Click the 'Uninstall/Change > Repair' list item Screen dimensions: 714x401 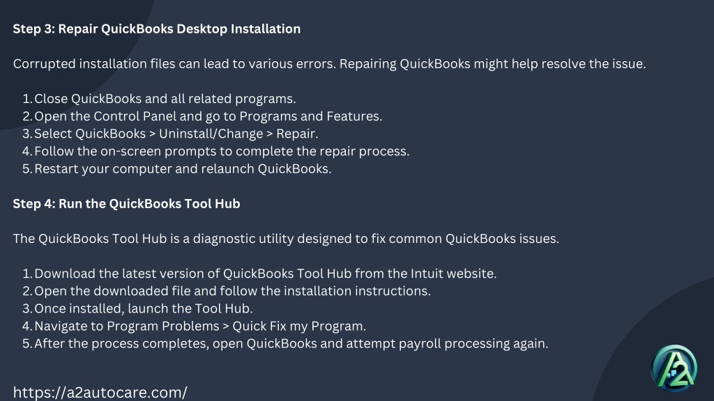170,134
